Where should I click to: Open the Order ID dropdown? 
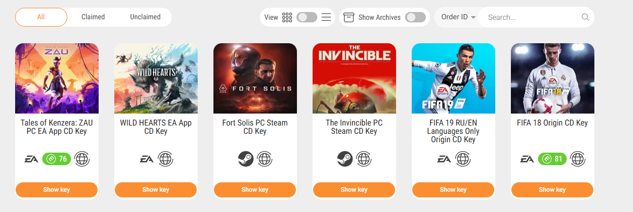(458, 17)
